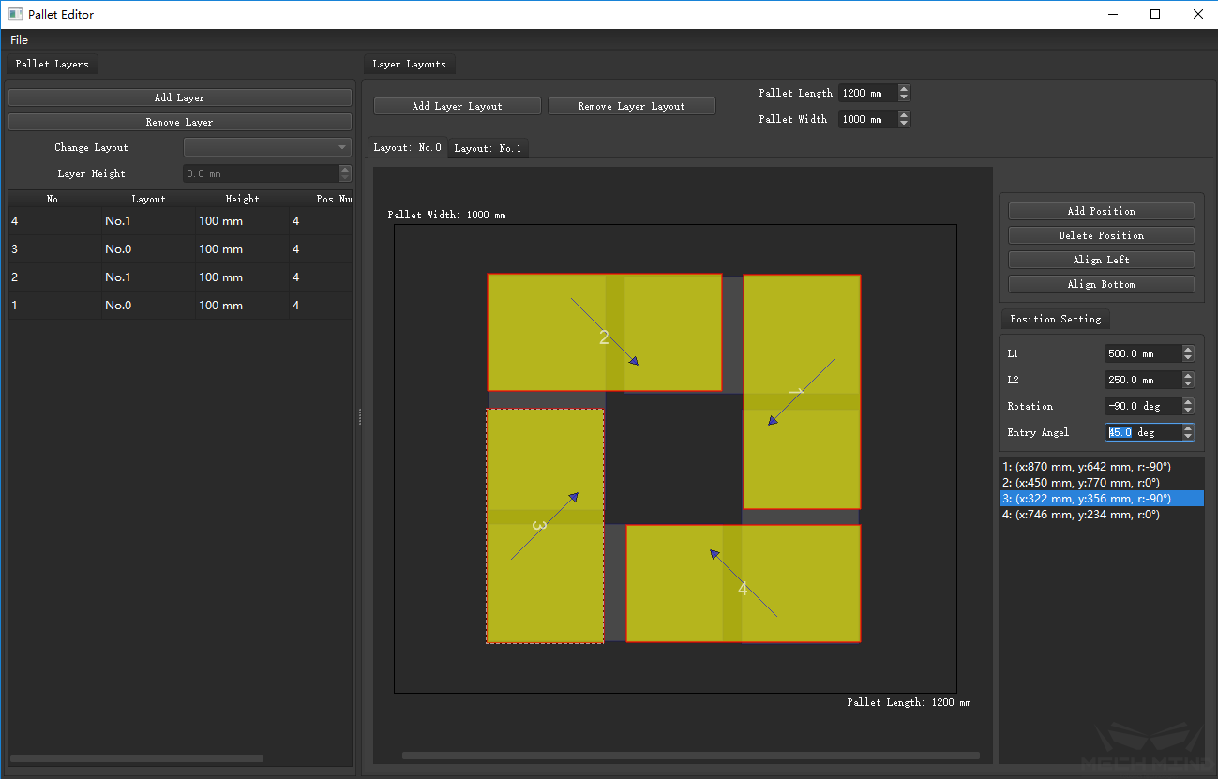The height and width of the screenshot is (779, 1218).
Task: Click the Entry Angel input field
Action: click(1142, 432)
